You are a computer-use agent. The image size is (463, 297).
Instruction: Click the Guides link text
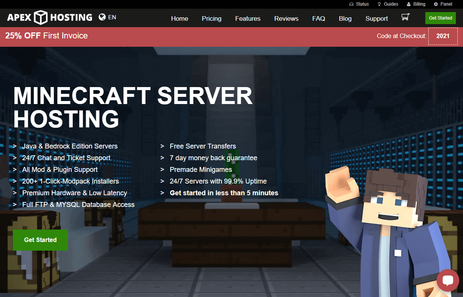pos(391,4)
